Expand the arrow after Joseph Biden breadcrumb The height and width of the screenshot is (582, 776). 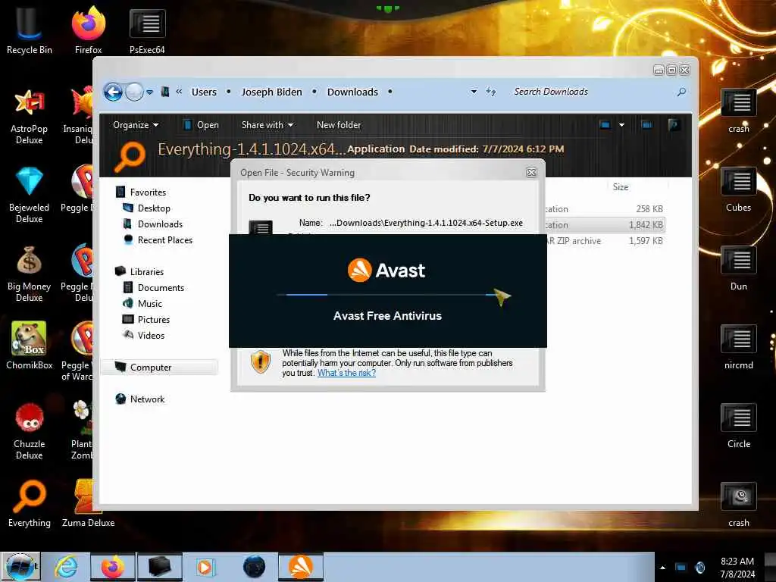click(x=314, y=92)
